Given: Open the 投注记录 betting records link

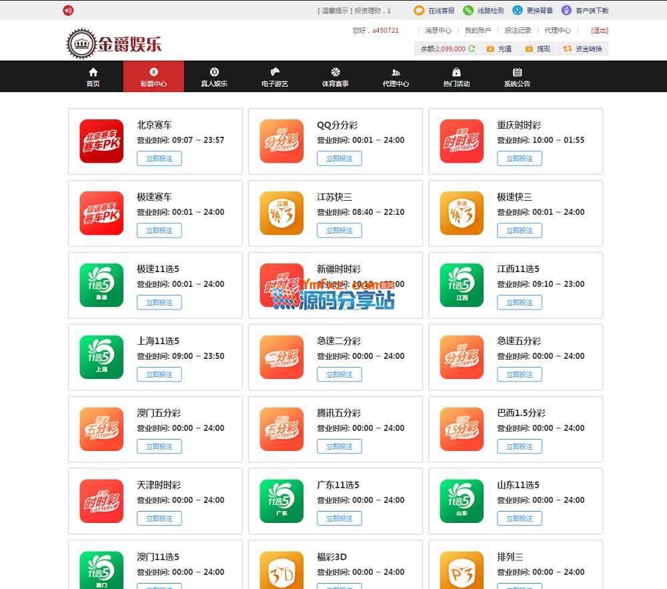Looking at the screenshot, I should pyautogui.click(x=518, y=30).
